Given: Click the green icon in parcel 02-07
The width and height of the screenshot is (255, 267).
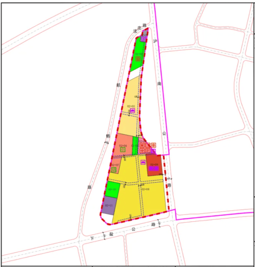Looking at the screenshot, I should click(x=114, y=170).
